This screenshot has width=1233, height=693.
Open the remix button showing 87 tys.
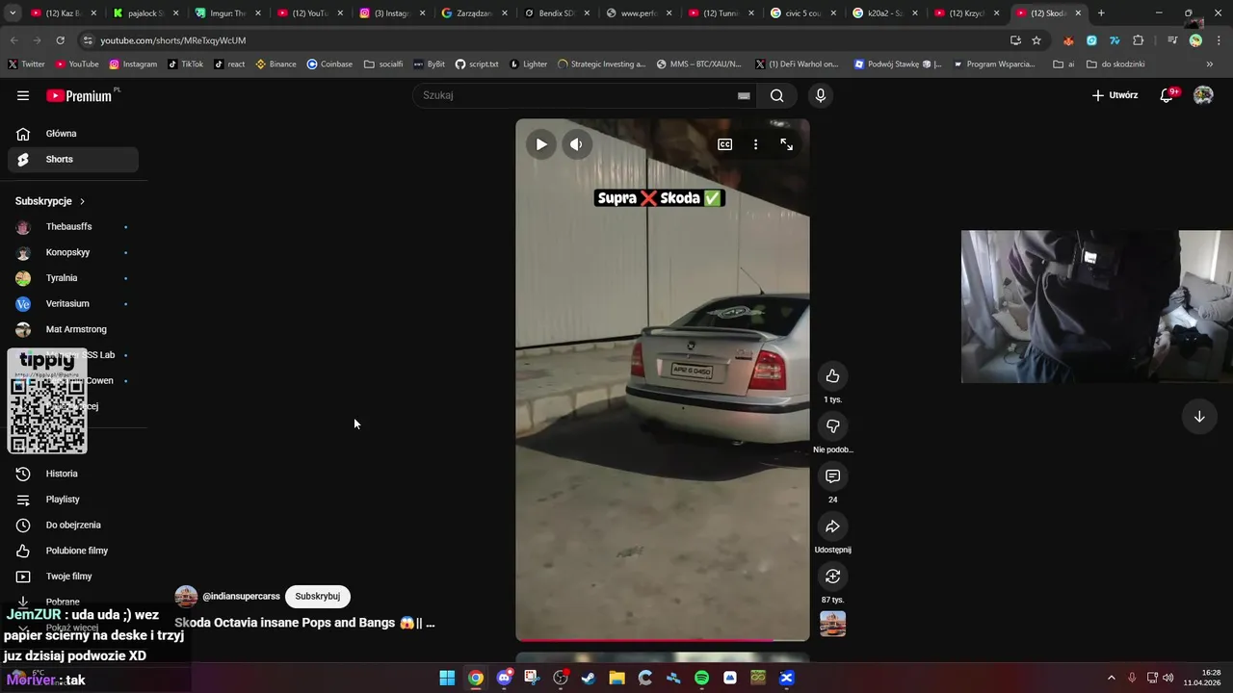833,577
